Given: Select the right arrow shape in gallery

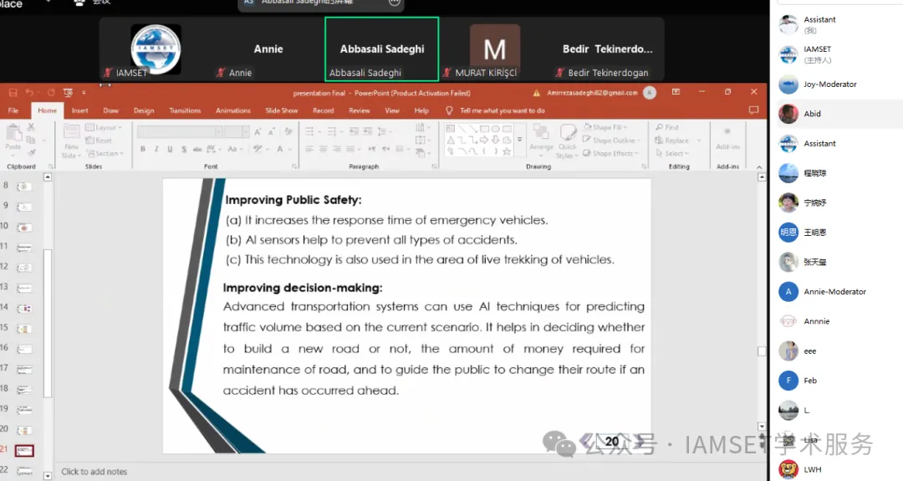Looking at the screenshot, I should click(x=484, y=140).
